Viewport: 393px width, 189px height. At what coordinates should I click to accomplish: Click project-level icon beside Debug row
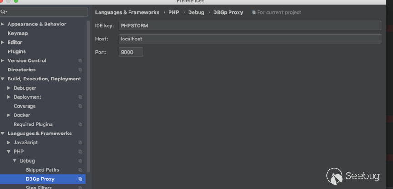click(80, 161)
